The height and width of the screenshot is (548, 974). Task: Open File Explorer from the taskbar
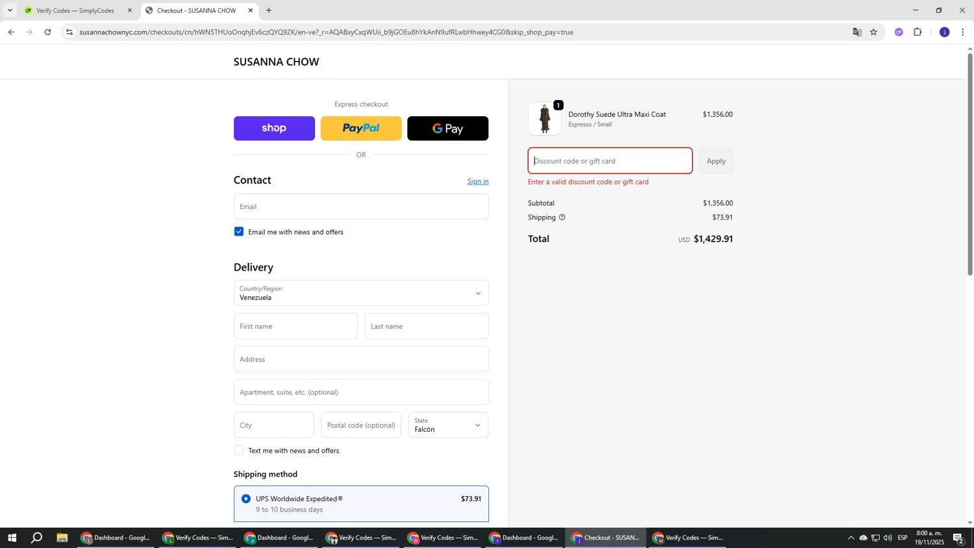(x=62, y=538)
